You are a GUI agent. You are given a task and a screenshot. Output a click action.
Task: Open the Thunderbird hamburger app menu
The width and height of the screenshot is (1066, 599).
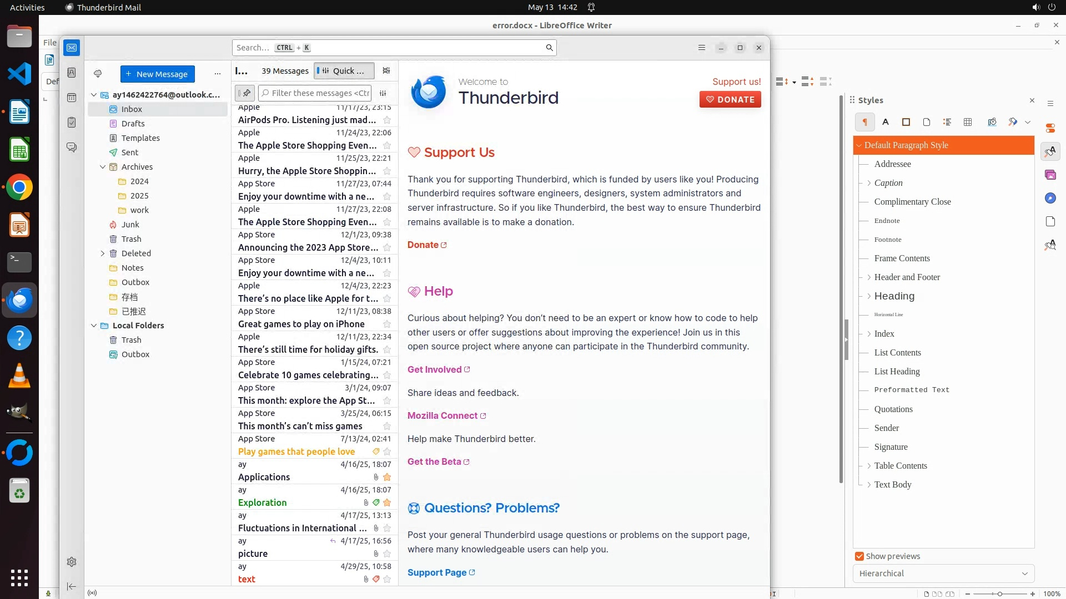702,48
